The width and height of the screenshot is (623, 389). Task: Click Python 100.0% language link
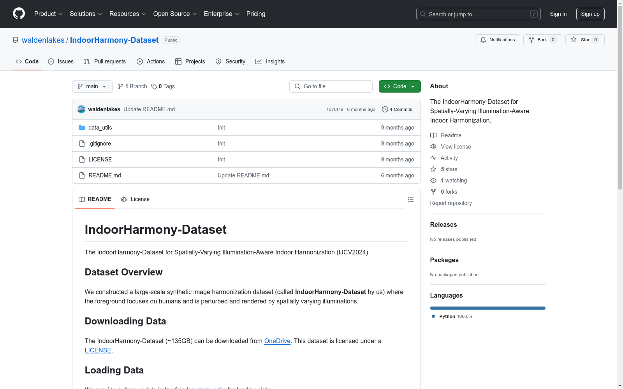coord(452,316)
